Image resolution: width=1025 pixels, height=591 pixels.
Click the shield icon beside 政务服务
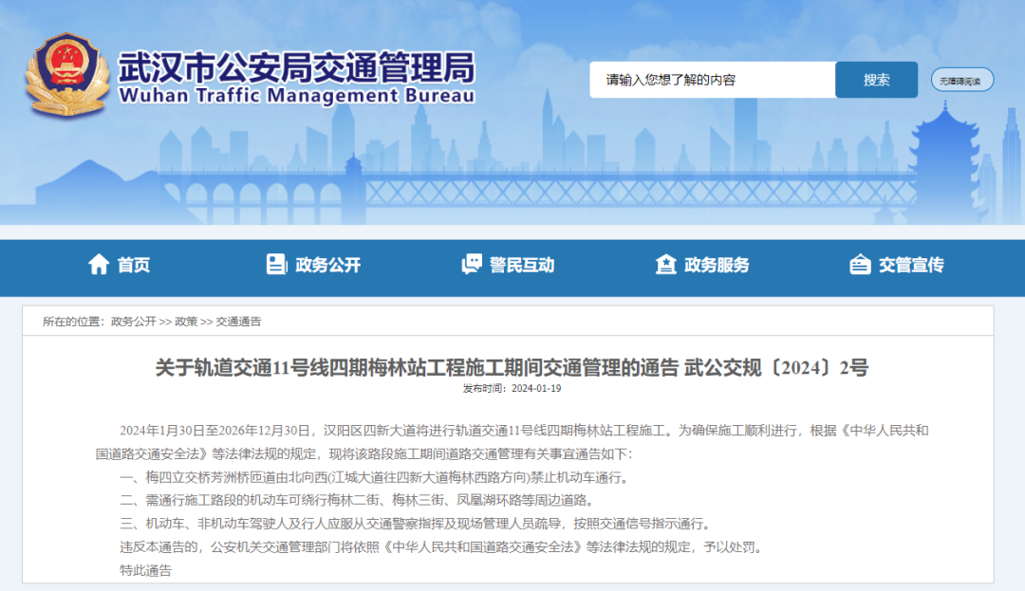[x=665, y=266]
